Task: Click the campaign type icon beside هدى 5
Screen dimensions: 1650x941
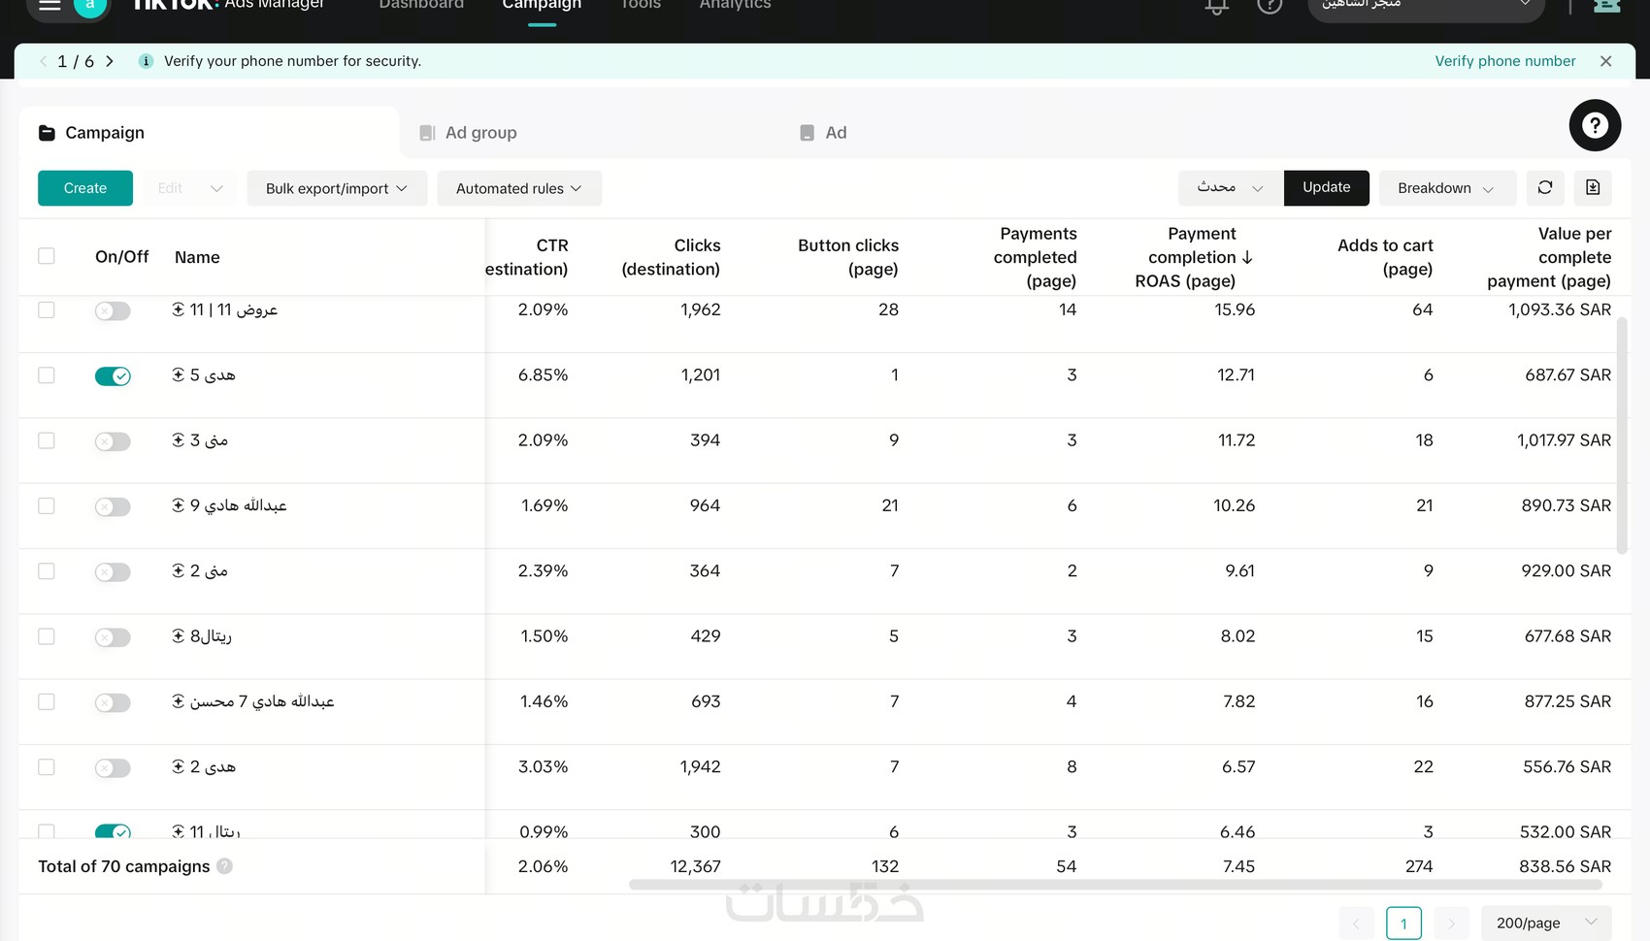Action: (x=179, y=374)
